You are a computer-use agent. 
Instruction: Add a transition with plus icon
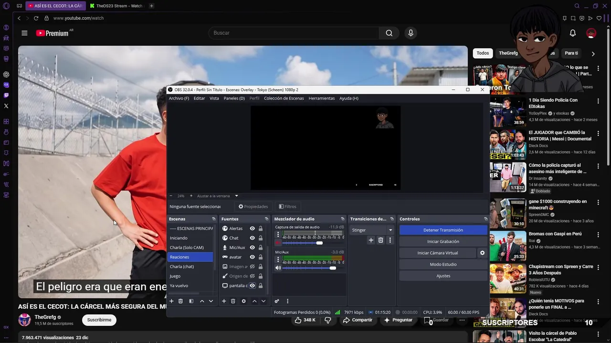pyautogui.click(x=371, y=241)
